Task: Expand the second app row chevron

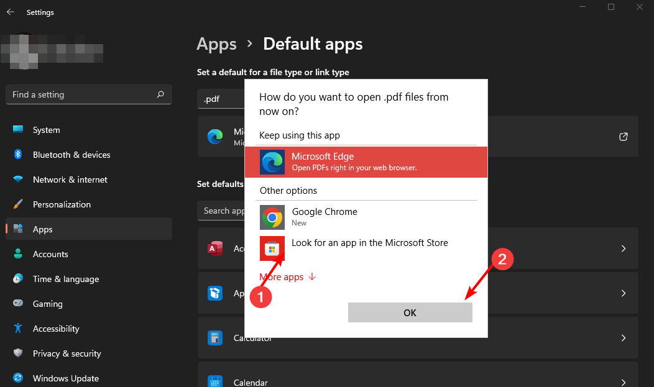Action: (624, 293)
